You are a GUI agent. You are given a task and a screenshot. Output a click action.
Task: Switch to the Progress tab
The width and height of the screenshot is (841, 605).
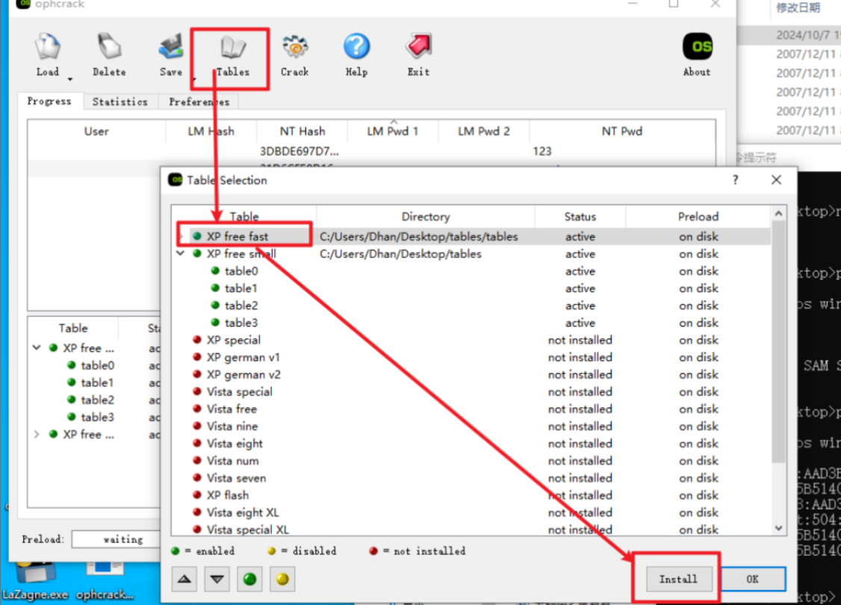[x=49, y=101]
